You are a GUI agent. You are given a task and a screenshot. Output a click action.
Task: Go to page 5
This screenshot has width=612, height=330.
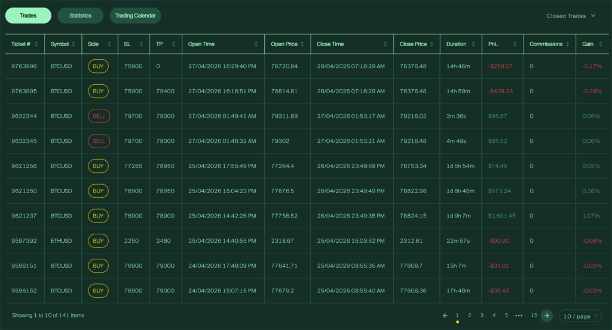click(x=506, y=315)
